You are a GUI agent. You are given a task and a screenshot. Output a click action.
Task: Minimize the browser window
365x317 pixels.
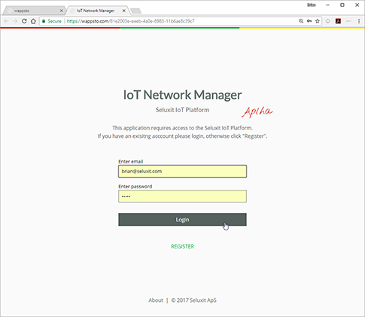tap(327, 5)
